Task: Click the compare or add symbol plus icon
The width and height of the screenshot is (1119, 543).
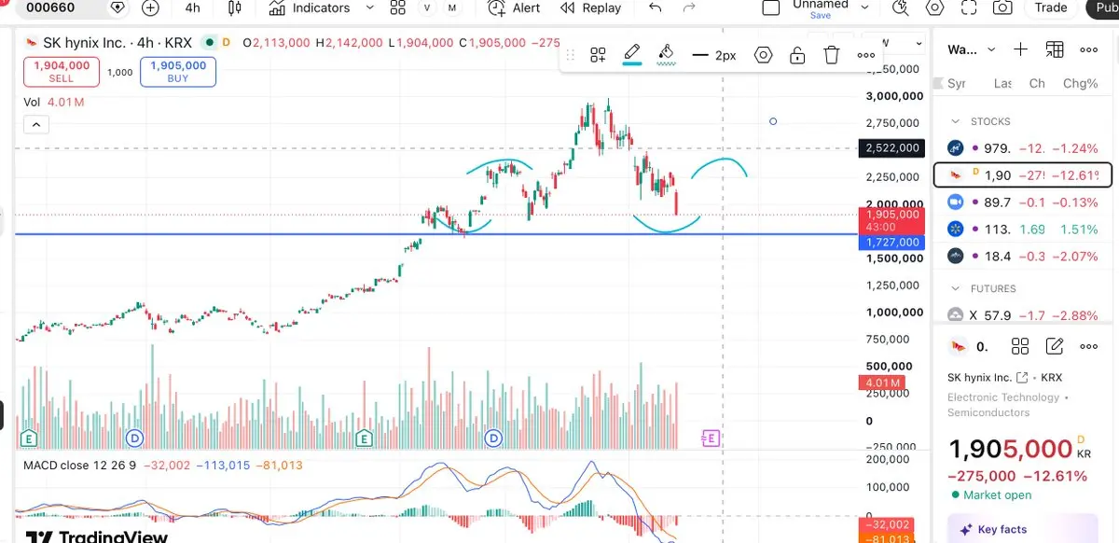Action: pyautogui.click(x=150, y=7)
